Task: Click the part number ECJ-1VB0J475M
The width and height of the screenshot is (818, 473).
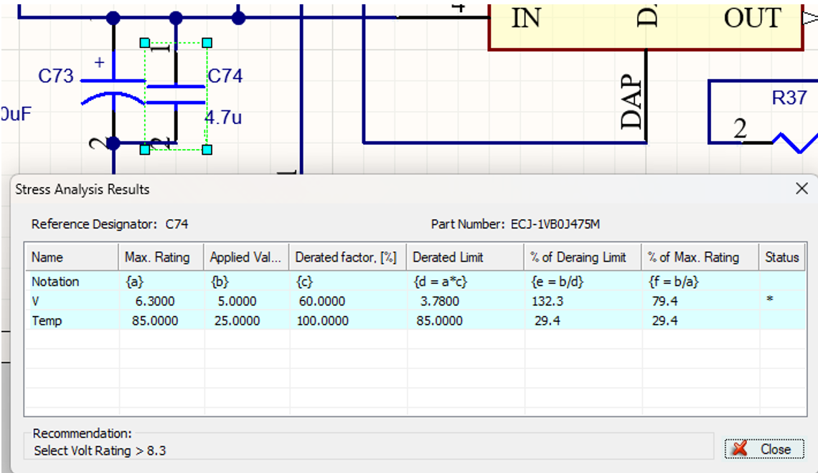Action: pos(555,224)
